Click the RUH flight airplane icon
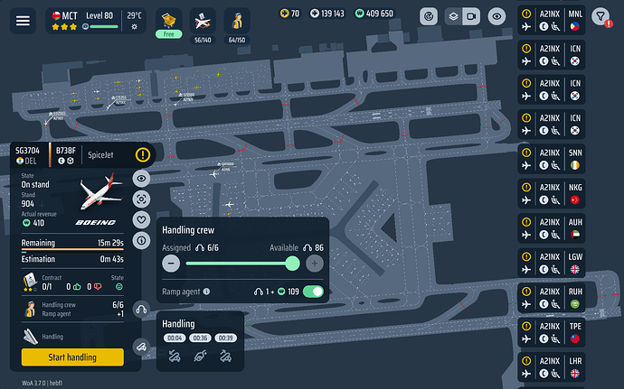Image resolution: width=624 pixels, height=389 pixels. (x=526, y=304)
